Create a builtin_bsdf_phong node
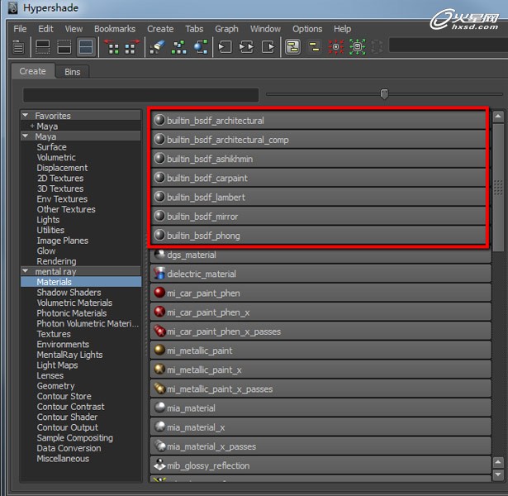The image size is (508, 496). pos(318,235)
